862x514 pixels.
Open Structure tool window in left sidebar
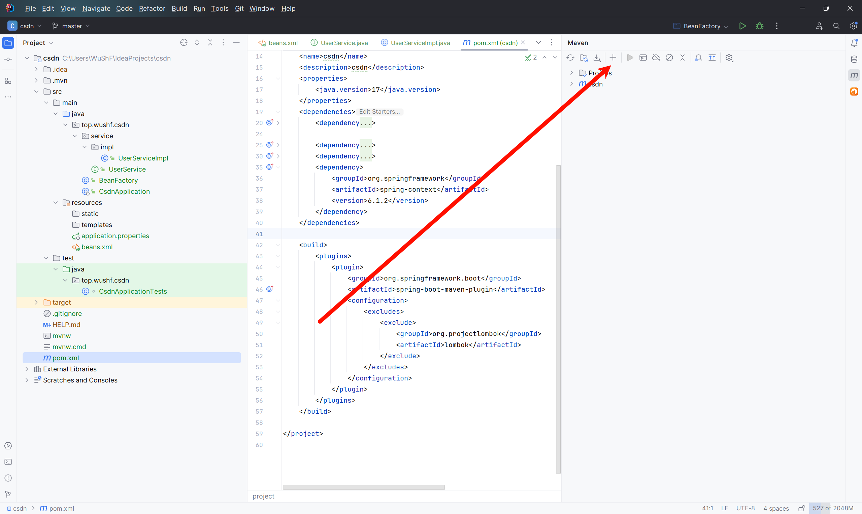[8, 81]
